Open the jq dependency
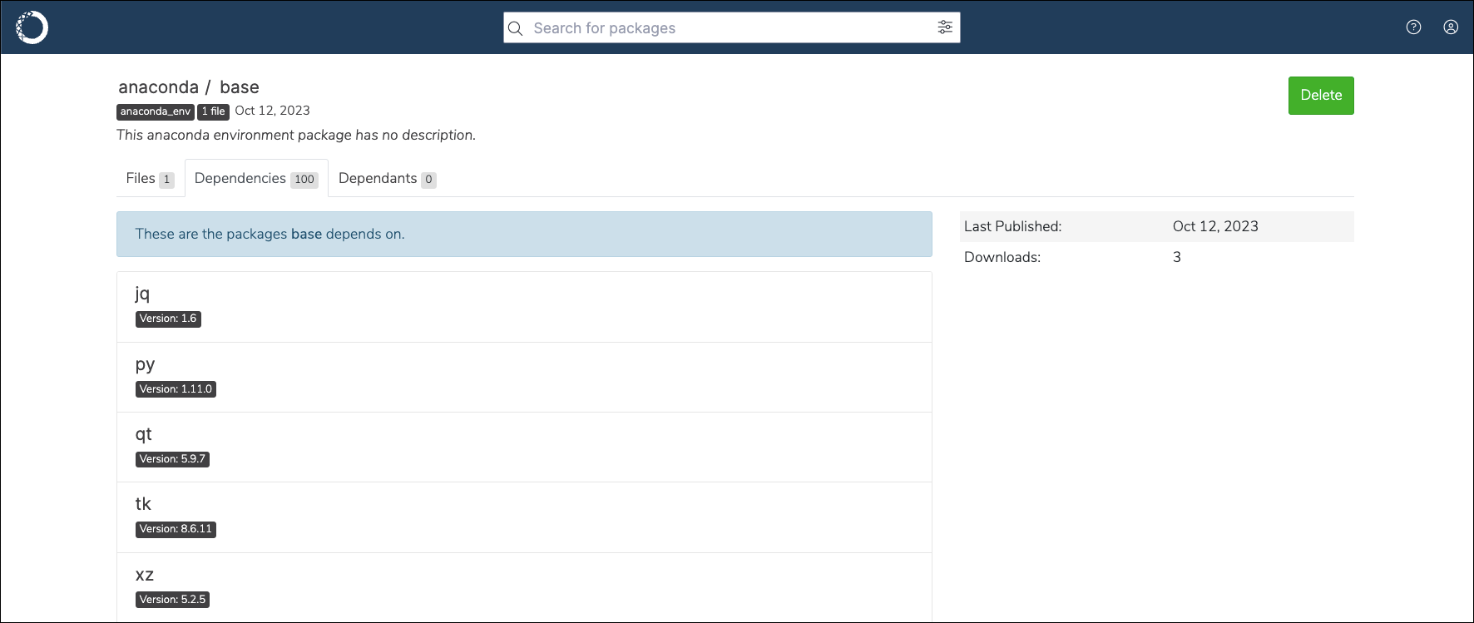Viewport: 1474px width, 623px height. click(x=142, y=294)
